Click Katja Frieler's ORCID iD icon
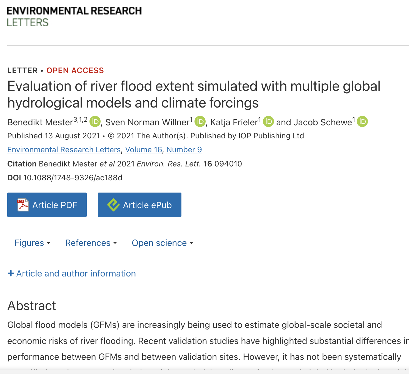Screen dimensions: 409x374 coord(268,121)
